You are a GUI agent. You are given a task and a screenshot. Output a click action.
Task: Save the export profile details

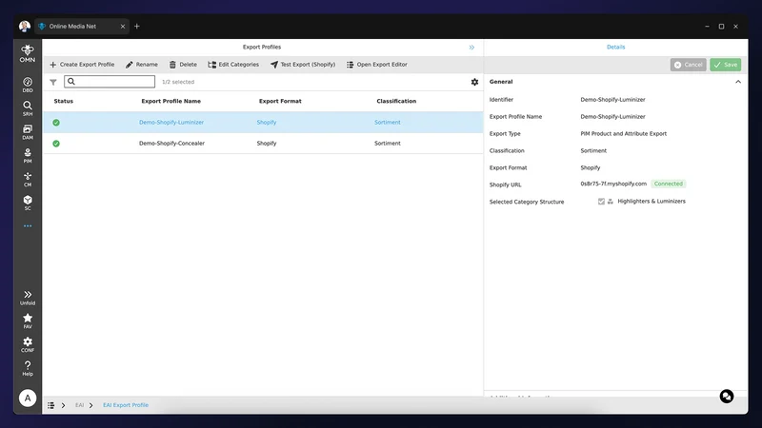coord(725,65)
